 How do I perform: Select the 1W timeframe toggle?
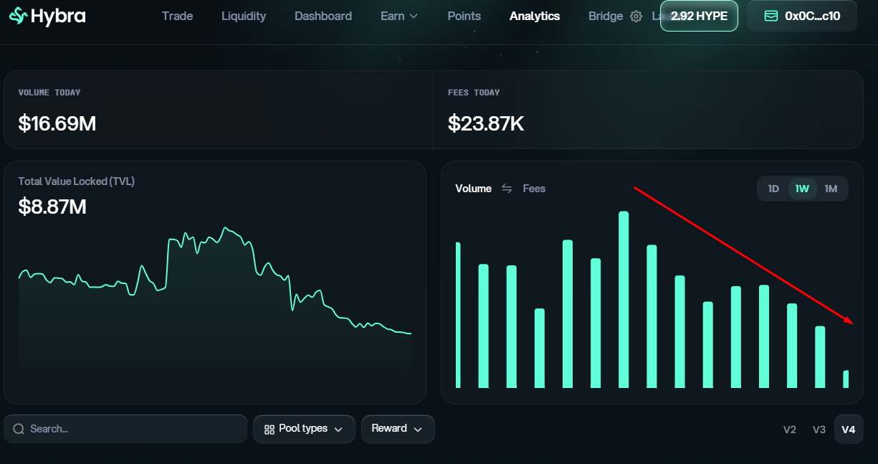[x=802, y=189]
